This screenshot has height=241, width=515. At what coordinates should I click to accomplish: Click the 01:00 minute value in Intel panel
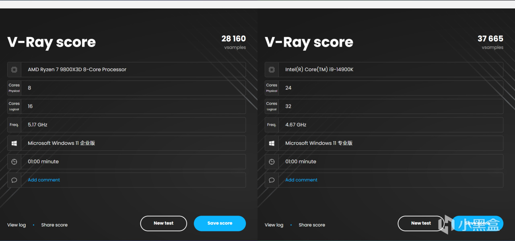(x=301, y=162)
